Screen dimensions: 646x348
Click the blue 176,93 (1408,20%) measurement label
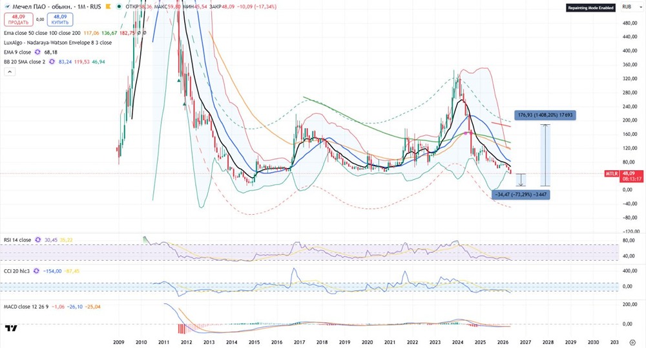tap(545, 115)
